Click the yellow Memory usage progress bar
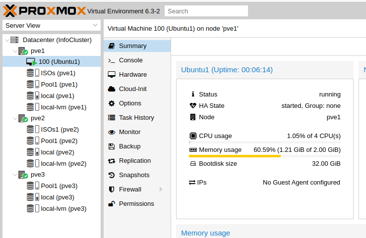This screenshot has width=366, height=238. tap(265, 156)
